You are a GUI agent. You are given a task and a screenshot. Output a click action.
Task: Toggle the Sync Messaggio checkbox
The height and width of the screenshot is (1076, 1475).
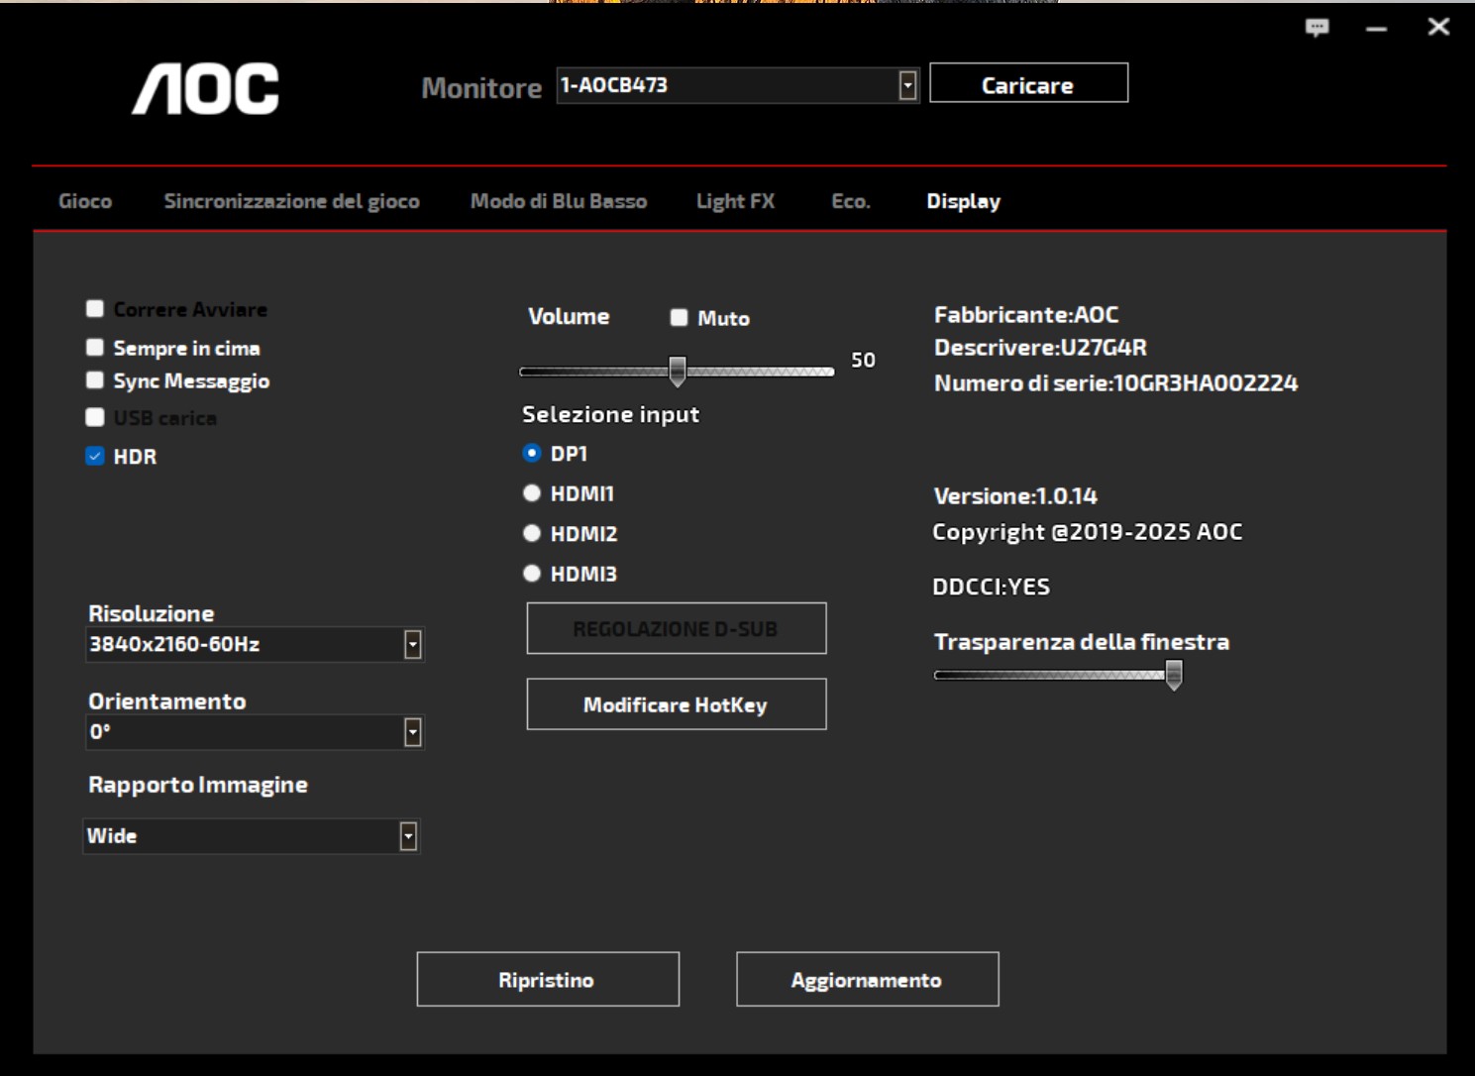pyautogui.click(x=95, y=380)
